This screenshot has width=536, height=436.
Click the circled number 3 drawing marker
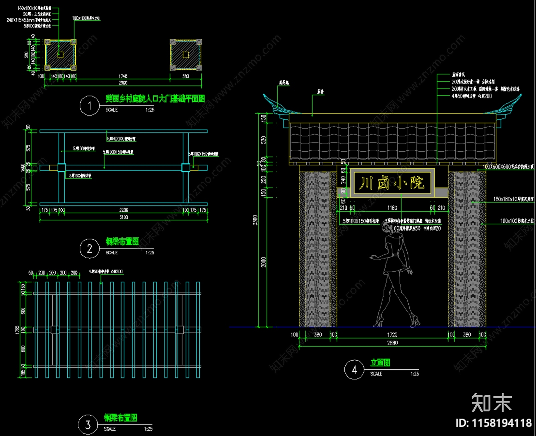(x=88, y=425)
